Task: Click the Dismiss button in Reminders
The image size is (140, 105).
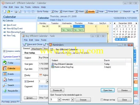Action: (125, 90)
